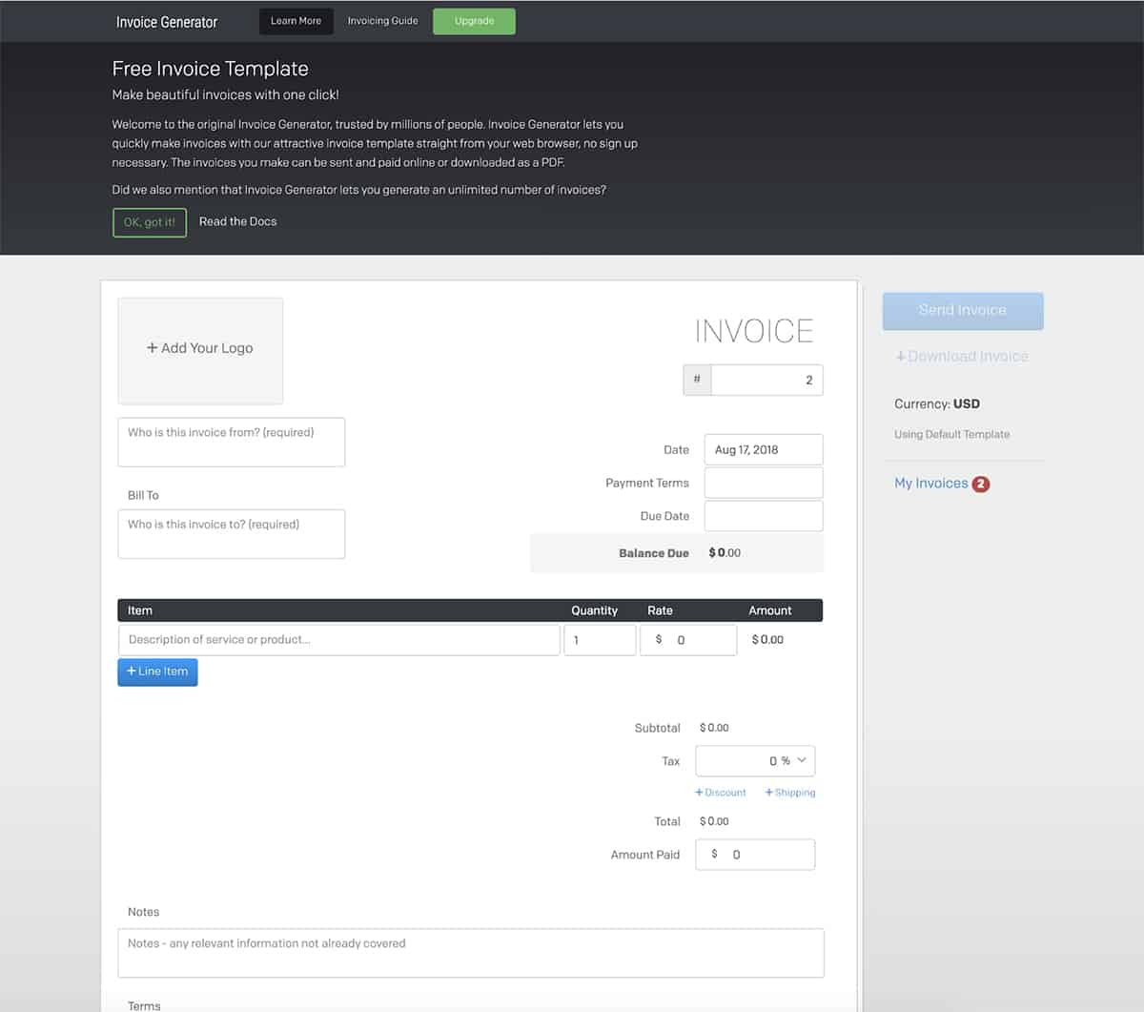The image size is (1144, 1012).
Task: Click the Add Your Logo placeholder
Action: coord(199,349)
